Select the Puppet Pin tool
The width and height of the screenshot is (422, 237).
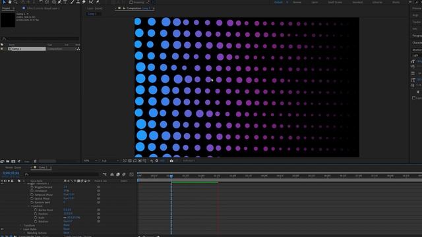98,2
